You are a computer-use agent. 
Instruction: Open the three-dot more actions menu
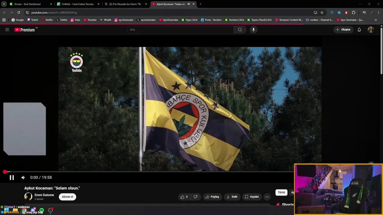267,197
